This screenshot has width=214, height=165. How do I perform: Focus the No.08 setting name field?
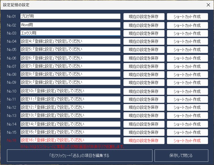[x=70, y=74]
